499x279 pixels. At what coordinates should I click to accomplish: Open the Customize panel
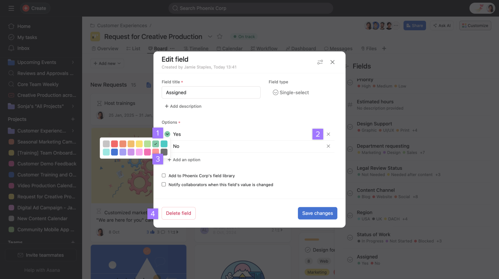(475, 25)
